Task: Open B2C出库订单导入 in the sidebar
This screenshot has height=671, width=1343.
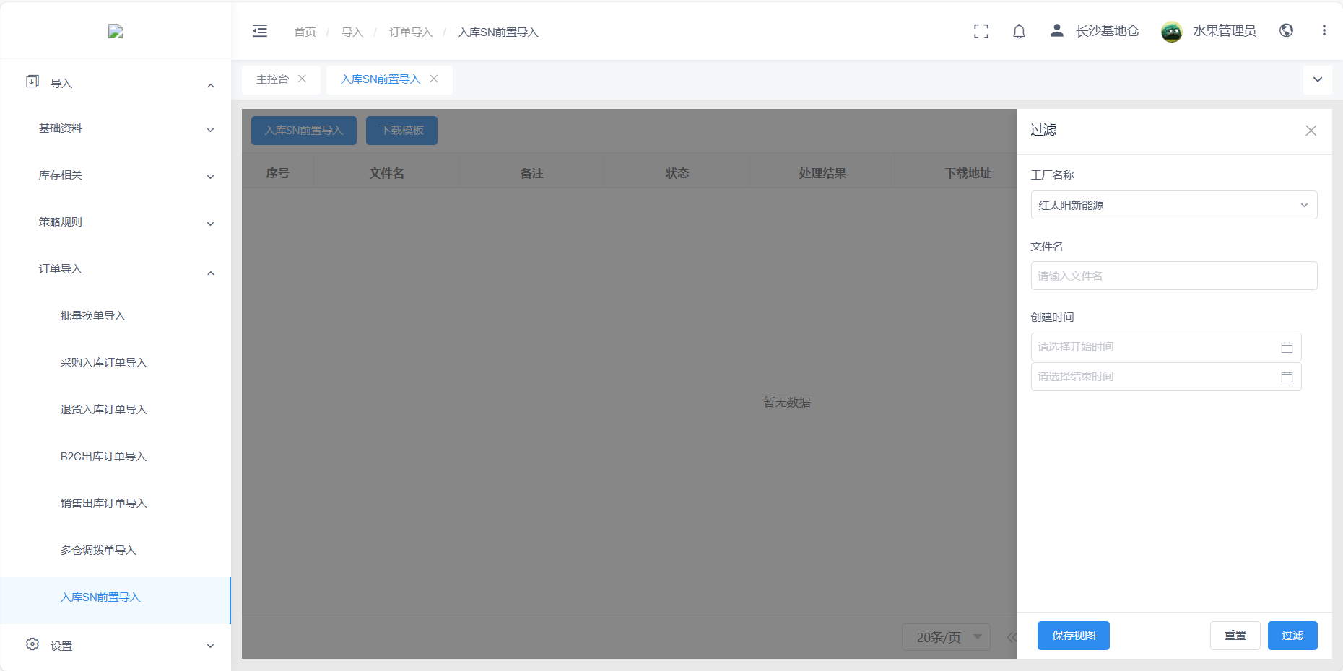Action: (104, 457)
